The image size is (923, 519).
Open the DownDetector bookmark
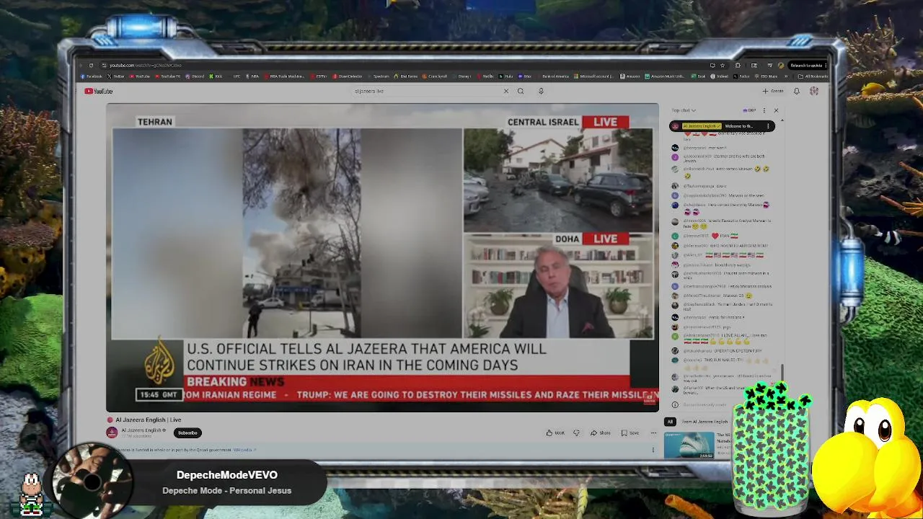[348, 76]
